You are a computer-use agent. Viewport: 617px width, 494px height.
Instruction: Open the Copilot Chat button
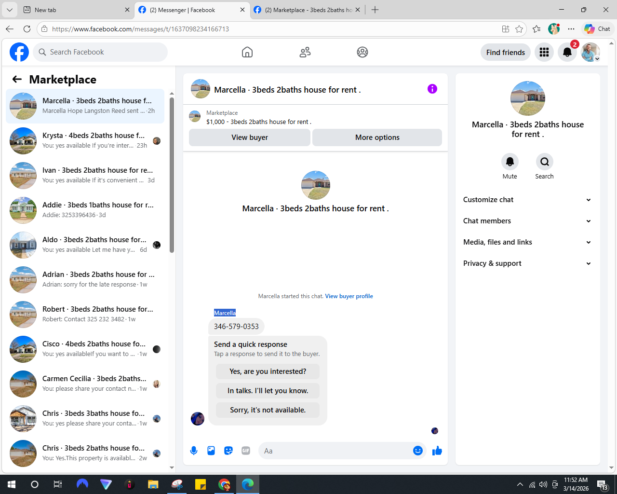click(598, 29)
